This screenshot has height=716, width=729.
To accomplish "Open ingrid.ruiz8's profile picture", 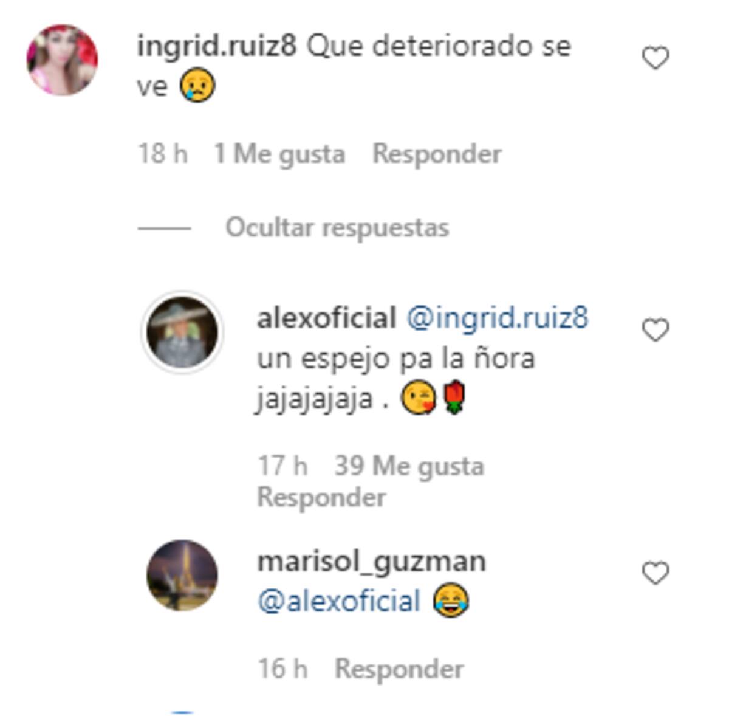I will pos(62,60).
